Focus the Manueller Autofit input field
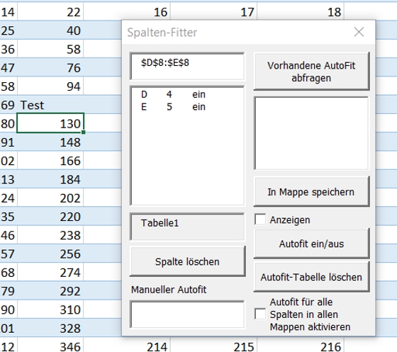 (x=187, y=314)
